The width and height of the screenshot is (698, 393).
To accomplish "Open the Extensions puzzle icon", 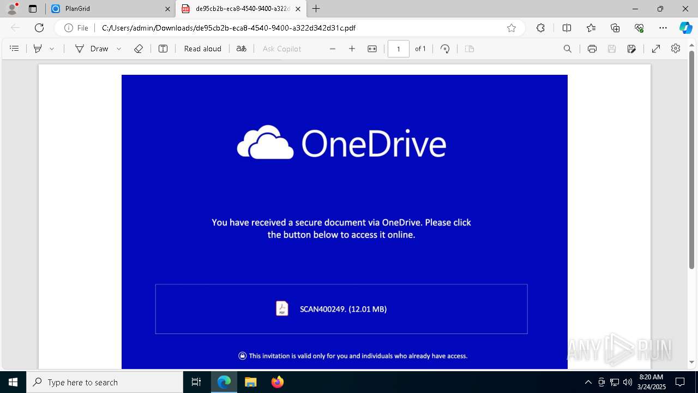I will coord(540,28).
